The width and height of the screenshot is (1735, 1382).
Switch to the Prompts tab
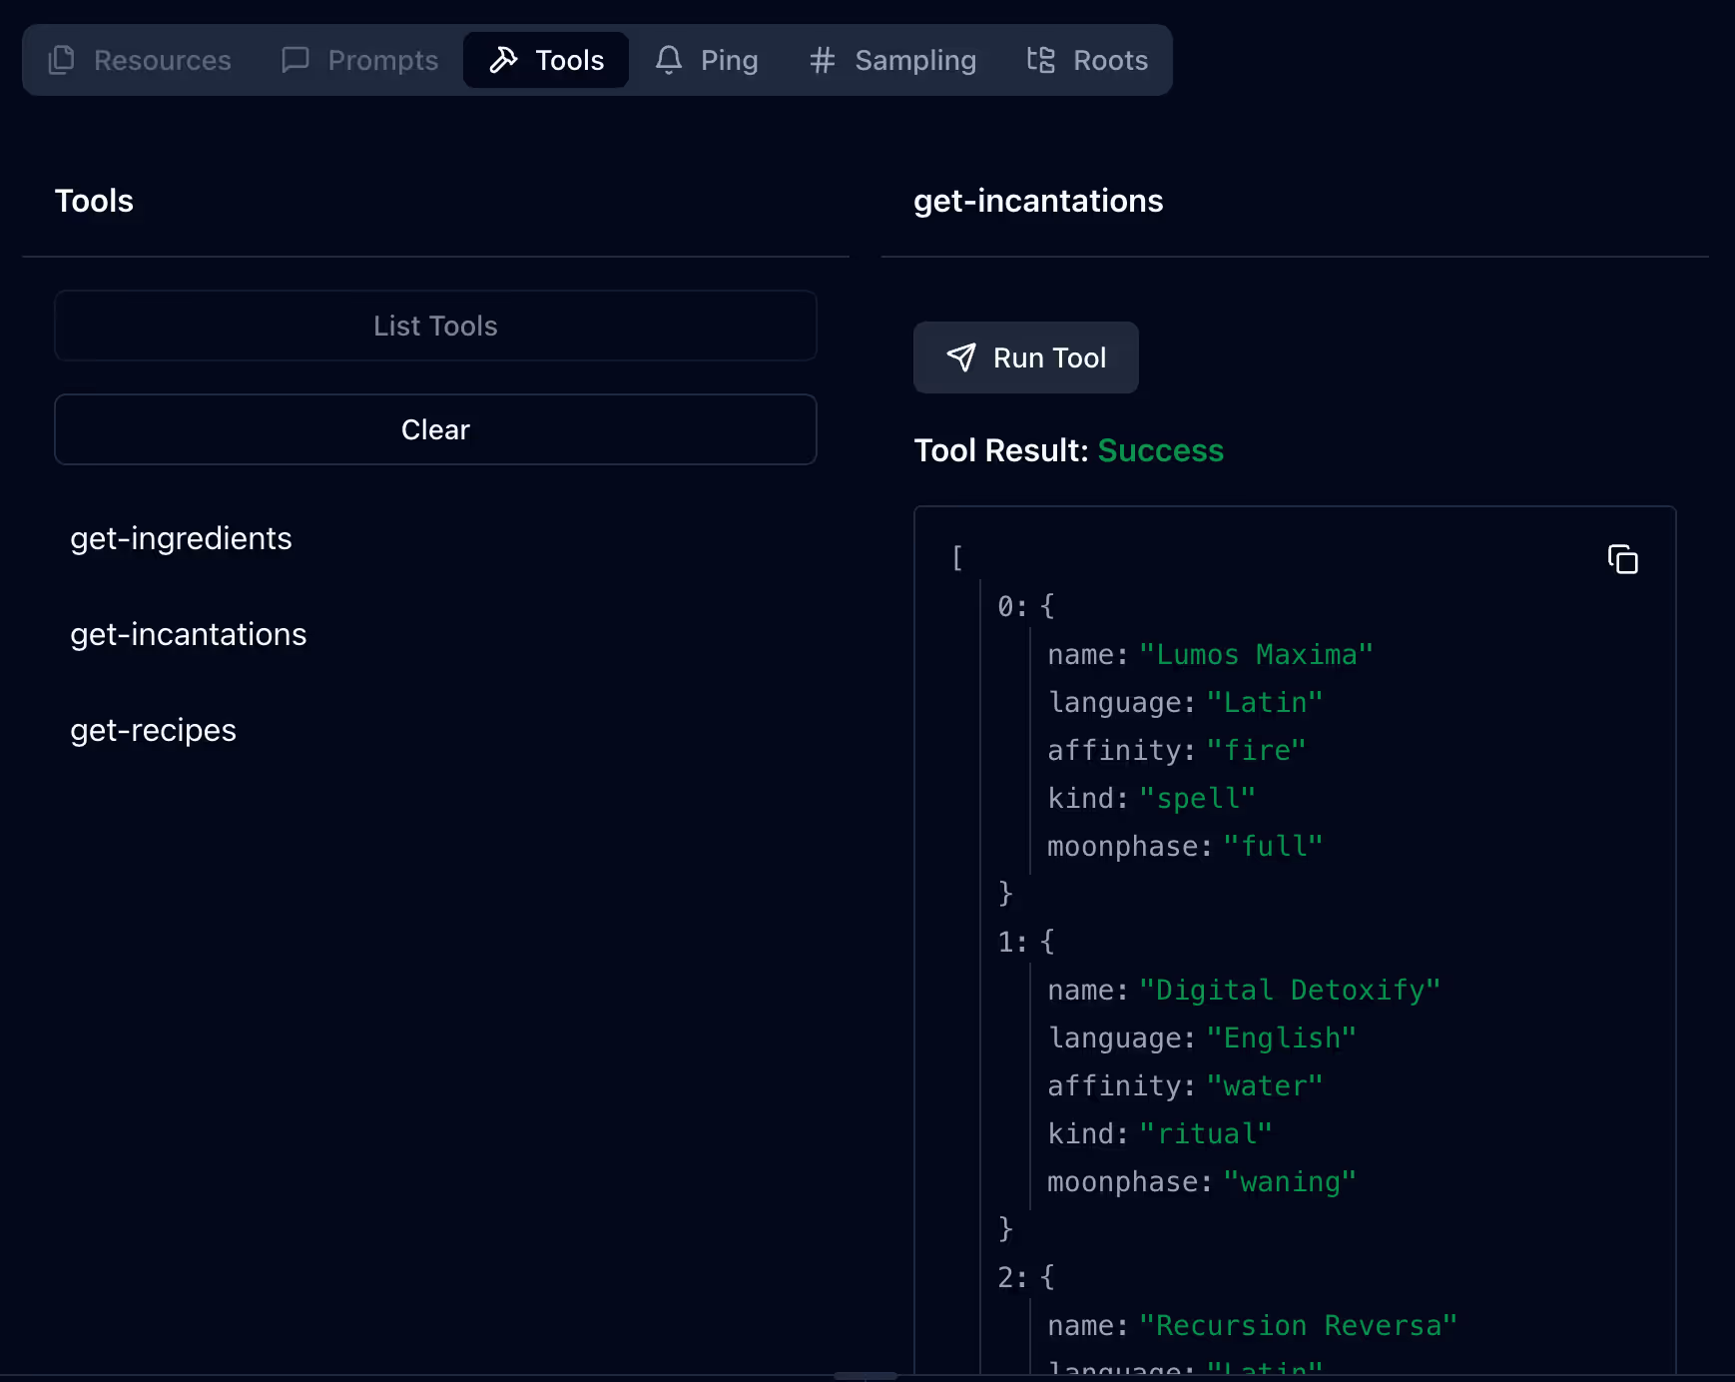point(361,59)
